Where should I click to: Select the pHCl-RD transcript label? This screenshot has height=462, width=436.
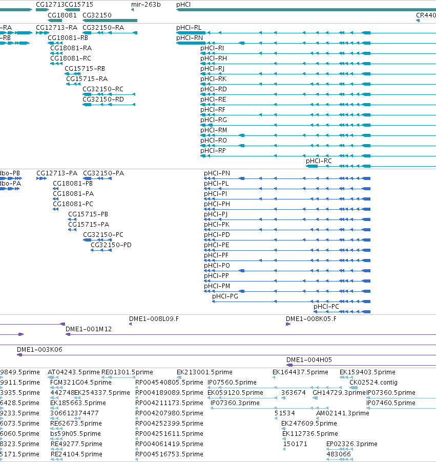coord(214,89)
